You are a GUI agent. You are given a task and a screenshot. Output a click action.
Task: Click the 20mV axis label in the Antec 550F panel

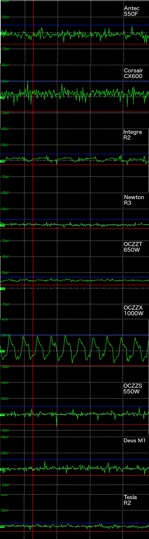[x=5, y=17]
